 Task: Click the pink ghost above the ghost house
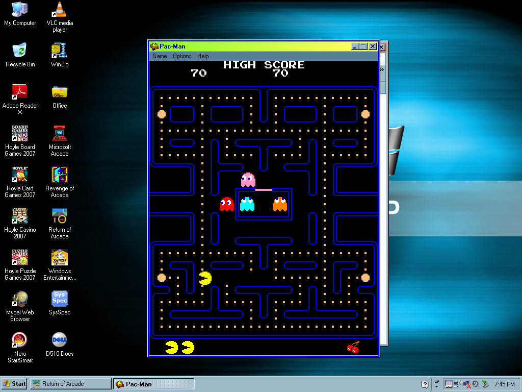coord(248,180)
